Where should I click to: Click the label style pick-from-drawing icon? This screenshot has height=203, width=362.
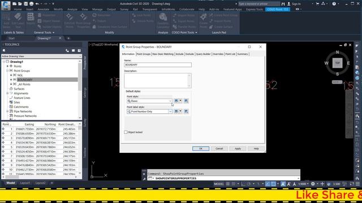click(x=186, y=112)
